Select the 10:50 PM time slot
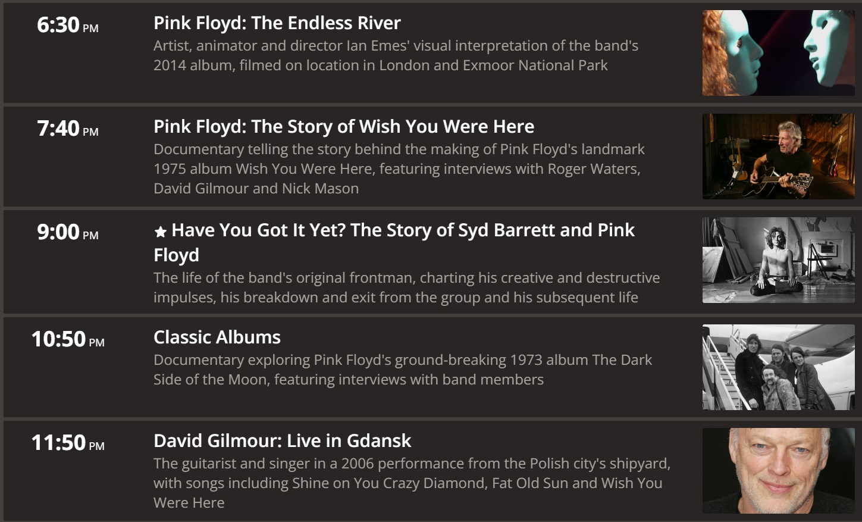This screenshot has height=522, width=862. point(68,339)
